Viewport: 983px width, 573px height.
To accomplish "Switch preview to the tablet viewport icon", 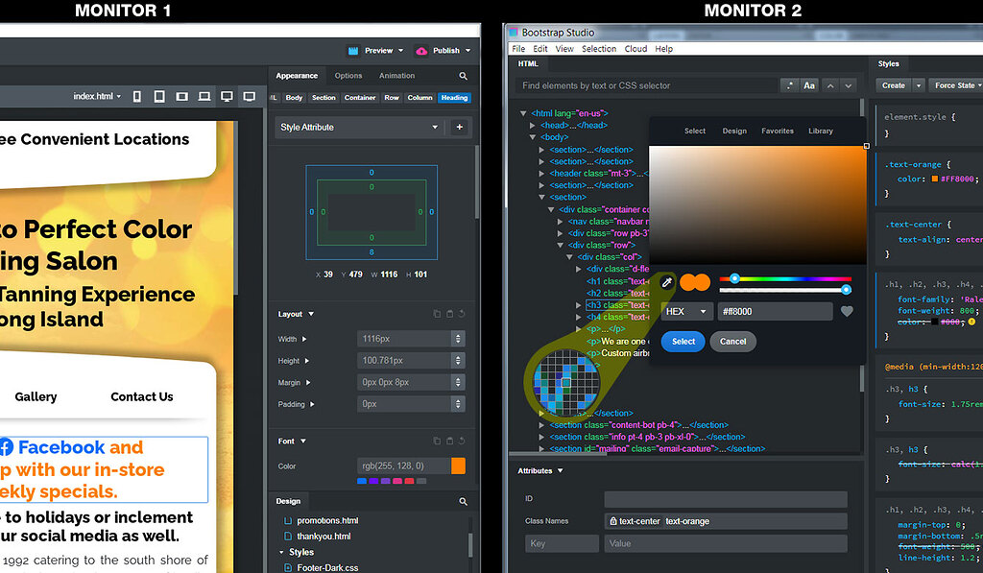I will [159, 96].
